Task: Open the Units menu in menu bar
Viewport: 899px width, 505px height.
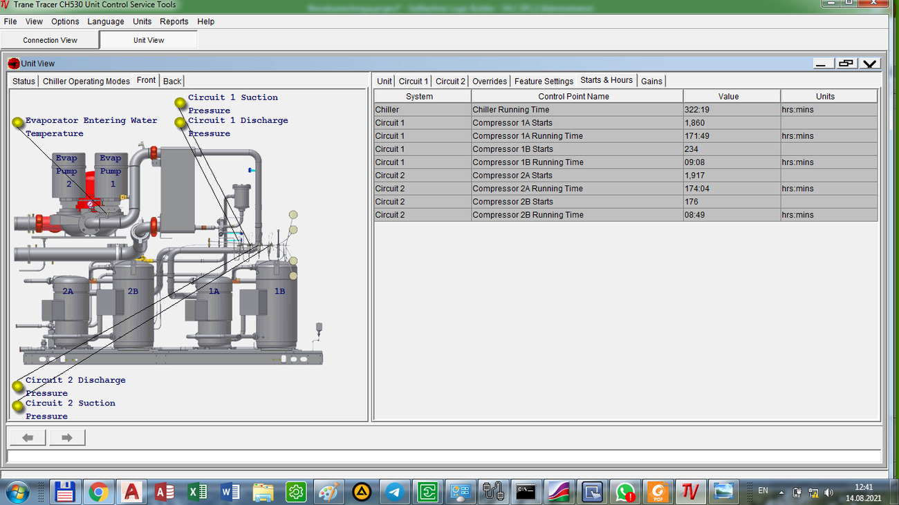Action: pyautogui.click(x=142, y=21)
